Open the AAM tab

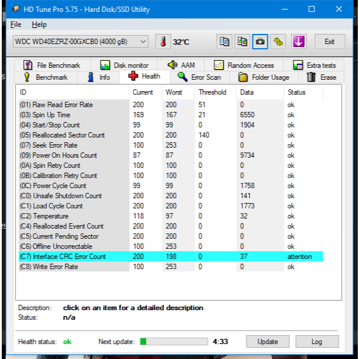click(x=182, y=65)
